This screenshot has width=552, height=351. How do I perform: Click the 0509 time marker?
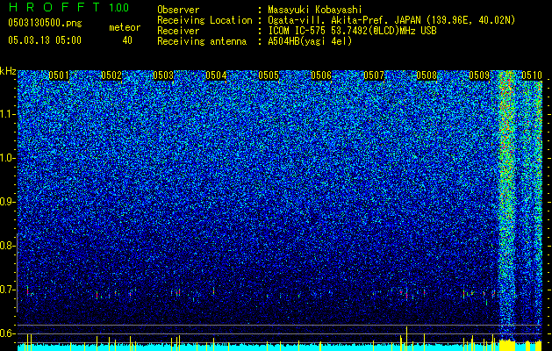pyautogui.click(x=479, y=75)
